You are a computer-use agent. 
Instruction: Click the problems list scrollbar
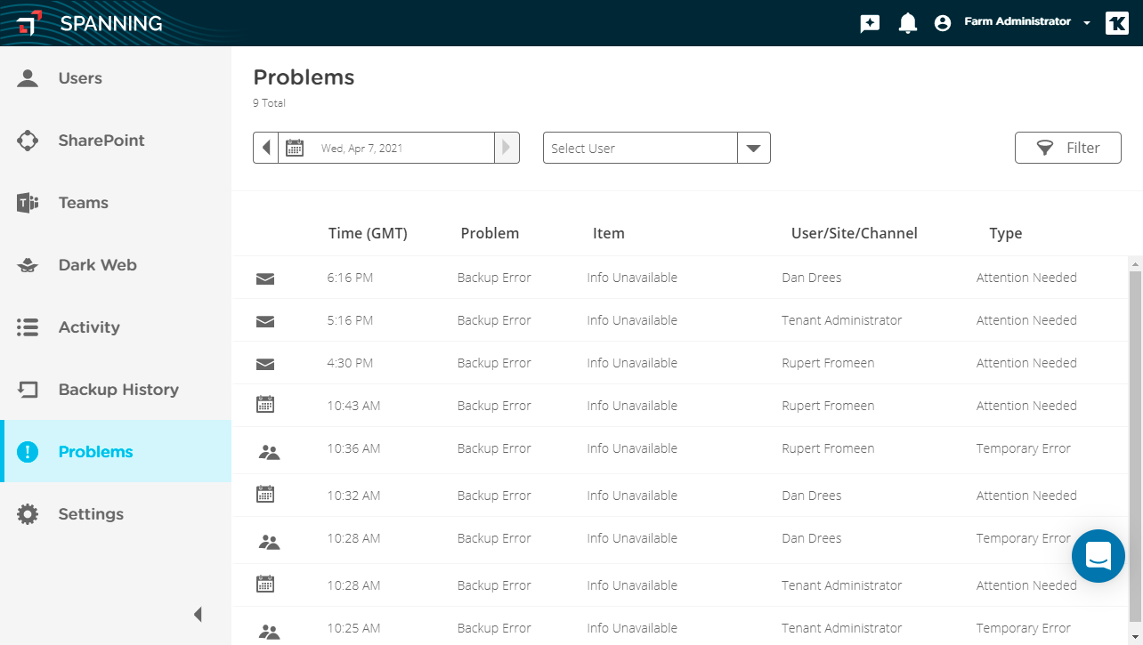(x=1135, y=445)
